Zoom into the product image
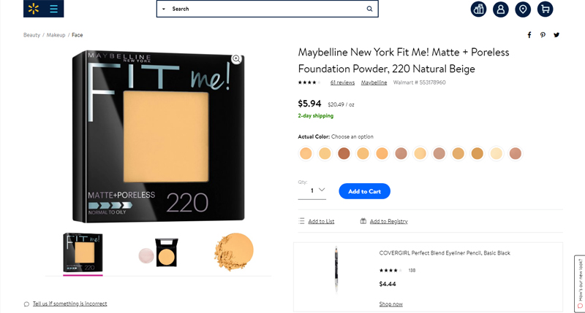Screen dimensions: 585x313 (236, 59)
